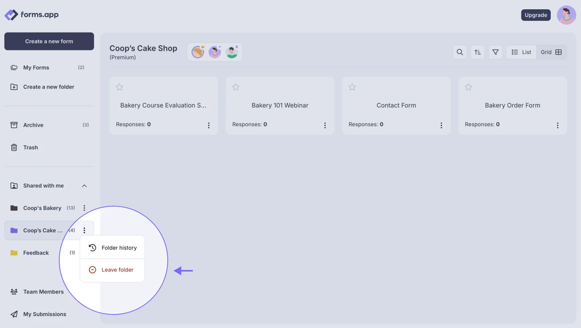This screenshot has height=328, width=581.
Task: Open three-dot menu for Coop's Bakery folder
Action: pyautogui.click(x=84, y=208)
